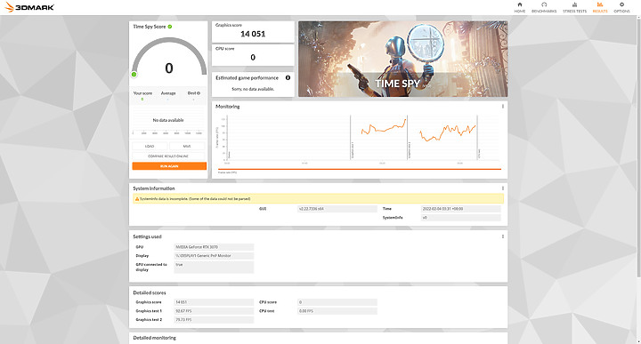The width and height of the screenshot is (641, 344).
Task: Click the SystemInfo warning icon
Action: [x=137, y=199]
